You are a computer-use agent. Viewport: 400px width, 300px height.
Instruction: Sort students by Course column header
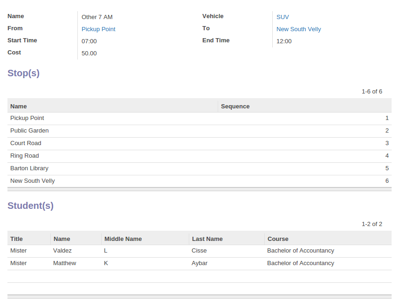click(x=328, y=239)
